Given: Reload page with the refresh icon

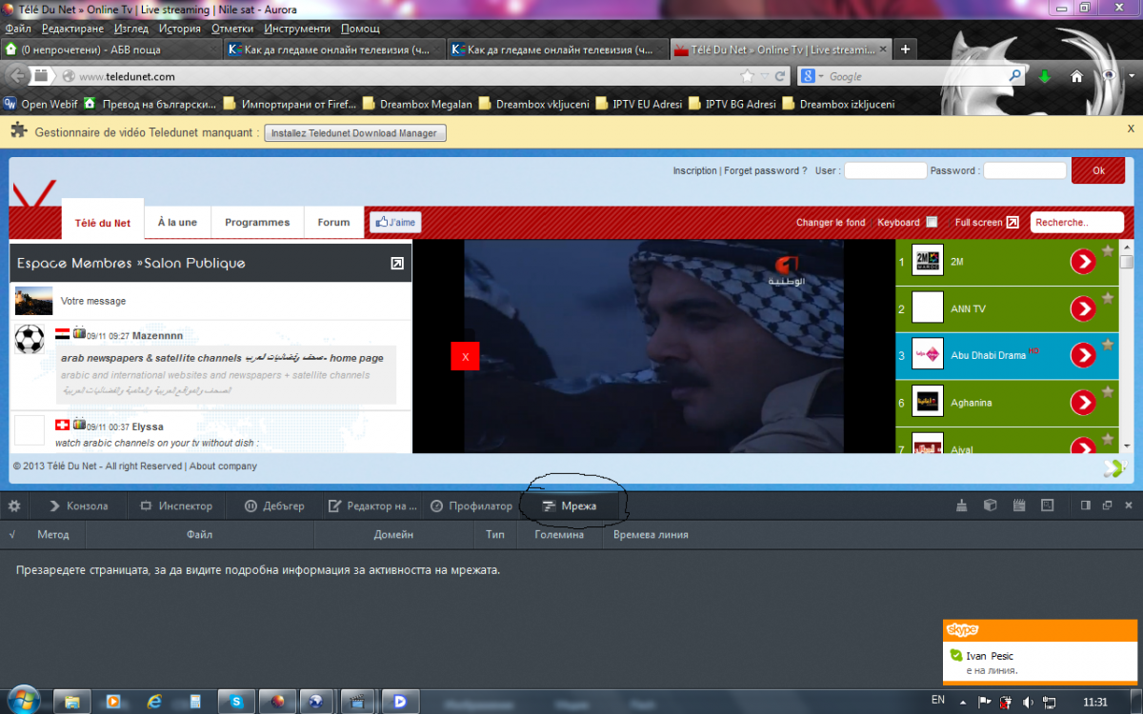Looking at the screenshot, I should click(x=780, y=76).
